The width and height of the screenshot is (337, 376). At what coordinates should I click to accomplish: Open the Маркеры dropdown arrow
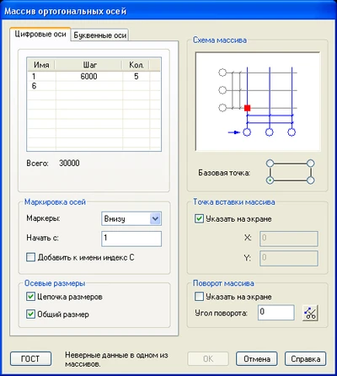[x=155, y=218]
